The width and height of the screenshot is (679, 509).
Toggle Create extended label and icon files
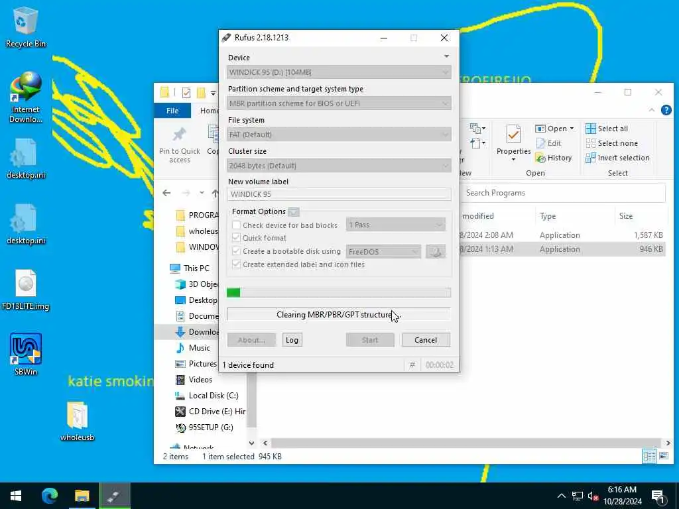click(237, 264)
